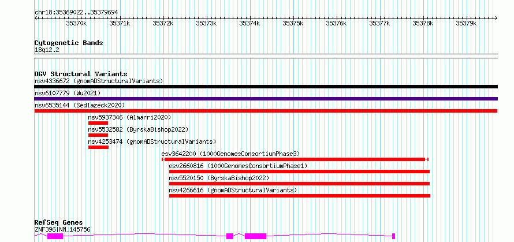Click the chr18:35369022..35379694 coordinate text
This screenshot has width=514, height=242.
pos(76,13)
